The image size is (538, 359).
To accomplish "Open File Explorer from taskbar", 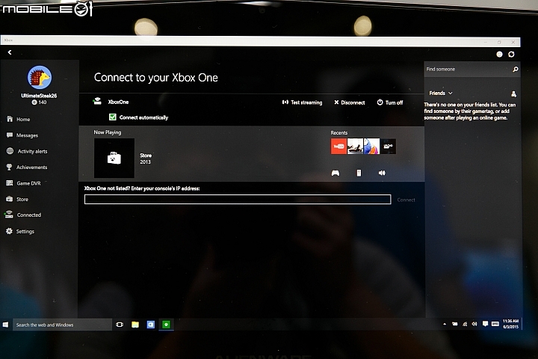I will click(x=135, y=325).
